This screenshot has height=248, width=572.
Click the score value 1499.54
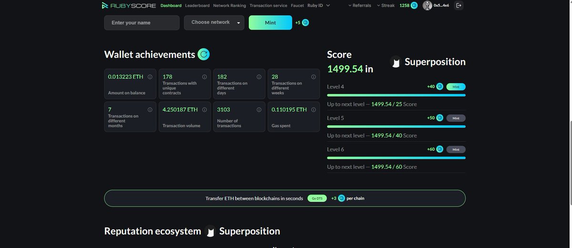tap(345, 69)
